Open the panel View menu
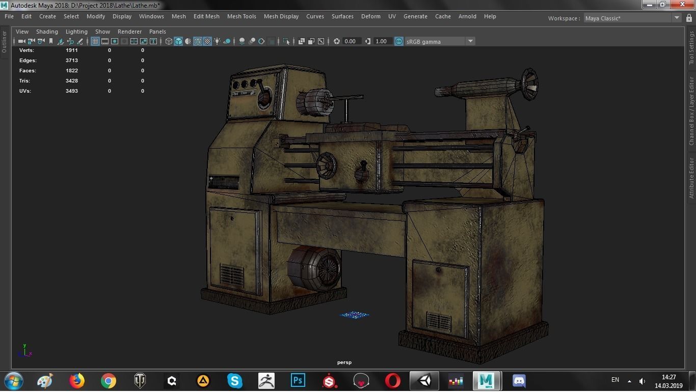The width and height of the screenshot is (696, 392). coord(22,32)
